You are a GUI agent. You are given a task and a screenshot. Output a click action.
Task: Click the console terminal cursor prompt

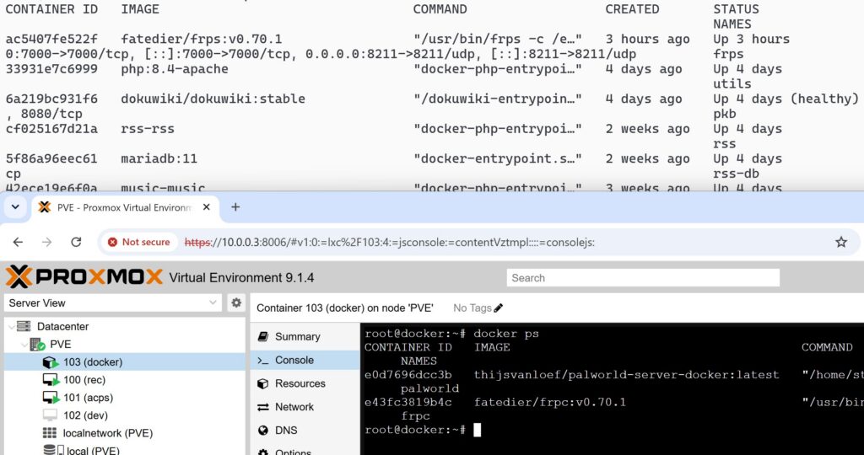[x=478, y=430]
